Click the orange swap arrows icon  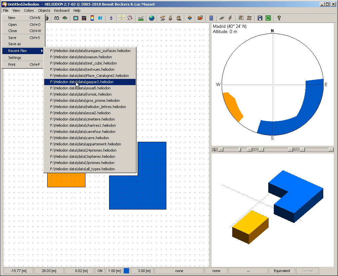click(x=249, y=18)
